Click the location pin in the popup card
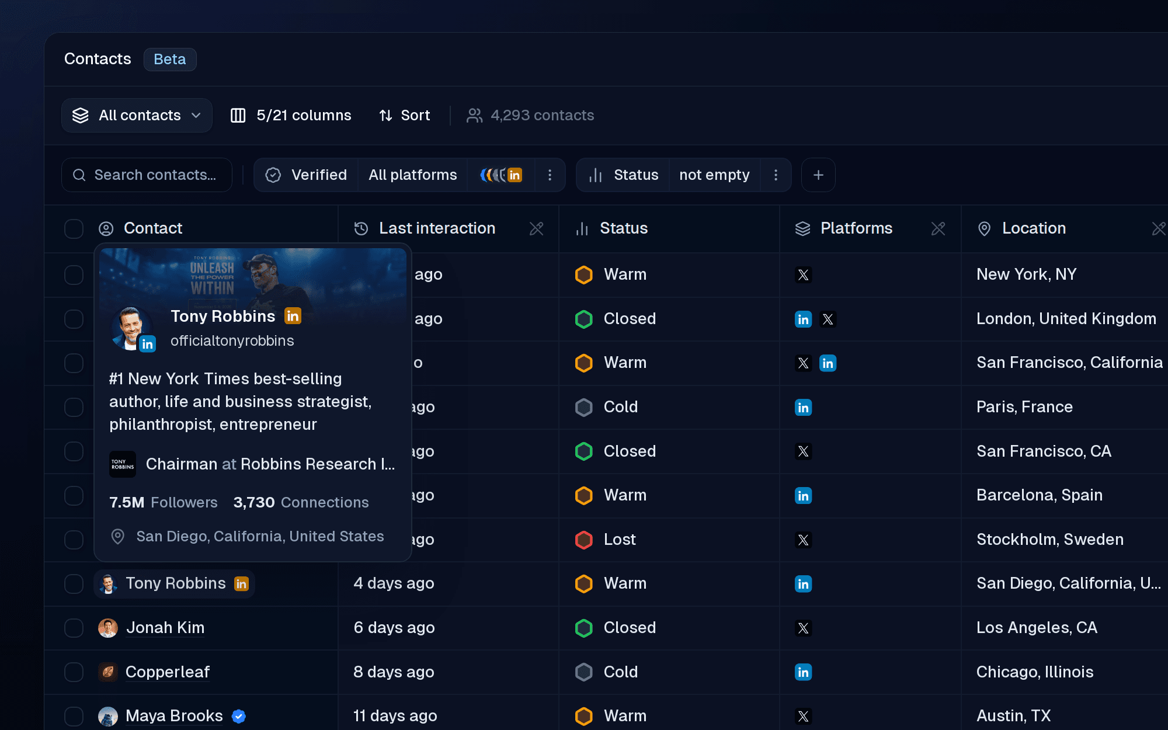The image size is (1168, 730). [x=118, y=537]
